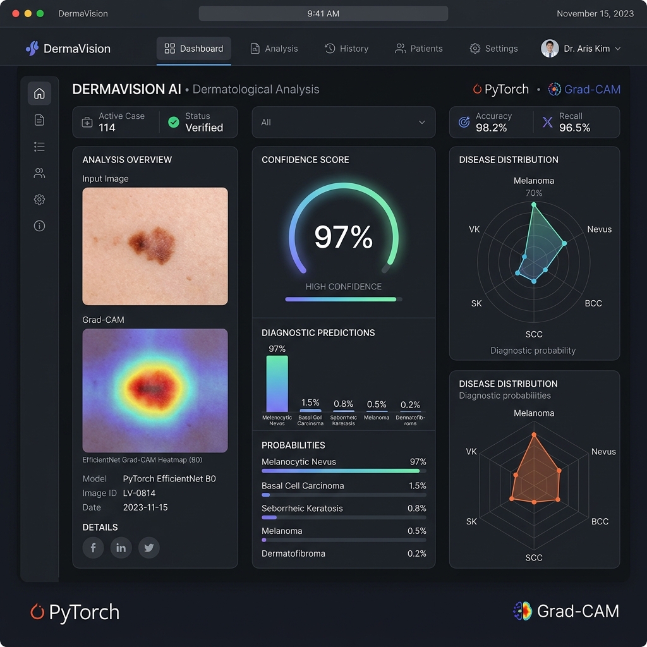Click the DETAILS heading
The height and width of the screenshot is (647, 647).
point(100,528)
